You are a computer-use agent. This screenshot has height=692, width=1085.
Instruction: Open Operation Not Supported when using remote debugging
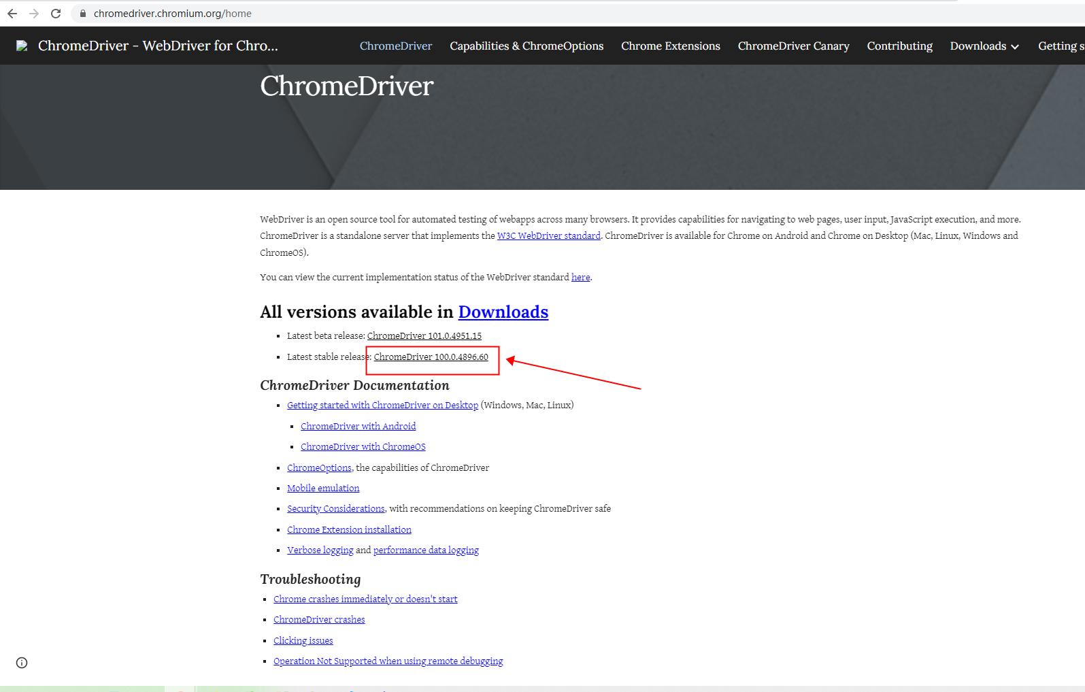388,661
